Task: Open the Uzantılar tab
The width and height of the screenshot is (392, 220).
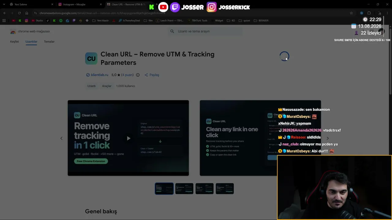Action: click(x=31, y=42)
